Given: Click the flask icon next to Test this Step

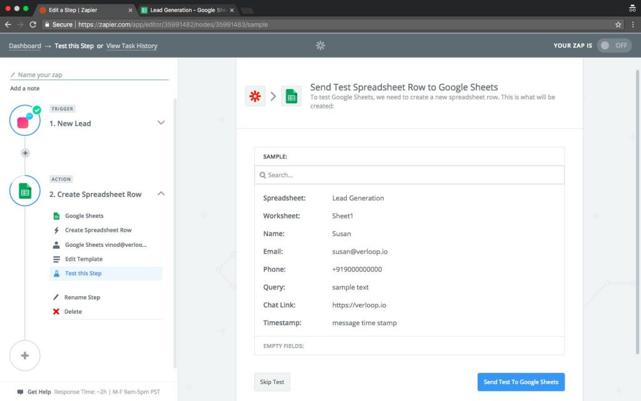Looking at the screenshot, I should click(x=56, y=273).
